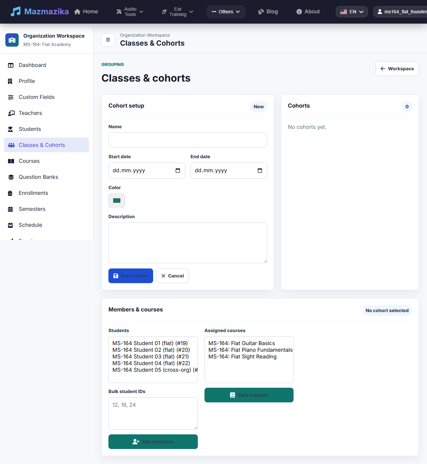Click the New badge in Cohort setup
The width and height of the screenshot is (427, 464).
coord(259,107)
